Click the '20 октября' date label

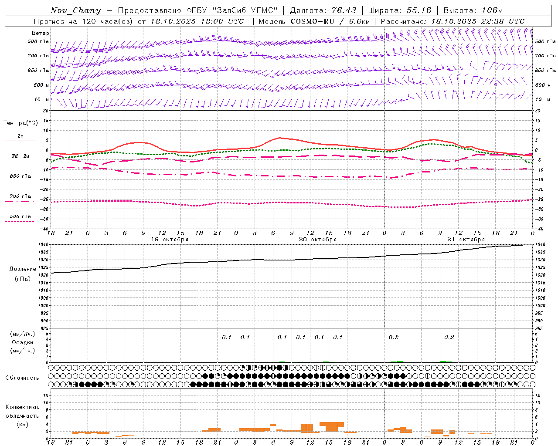click(318, 239)
